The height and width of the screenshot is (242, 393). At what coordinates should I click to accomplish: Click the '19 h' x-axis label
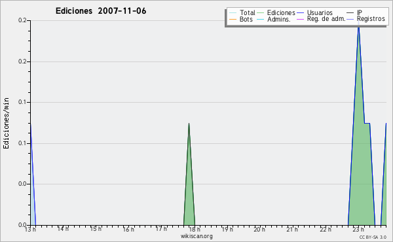pos(227,229)
